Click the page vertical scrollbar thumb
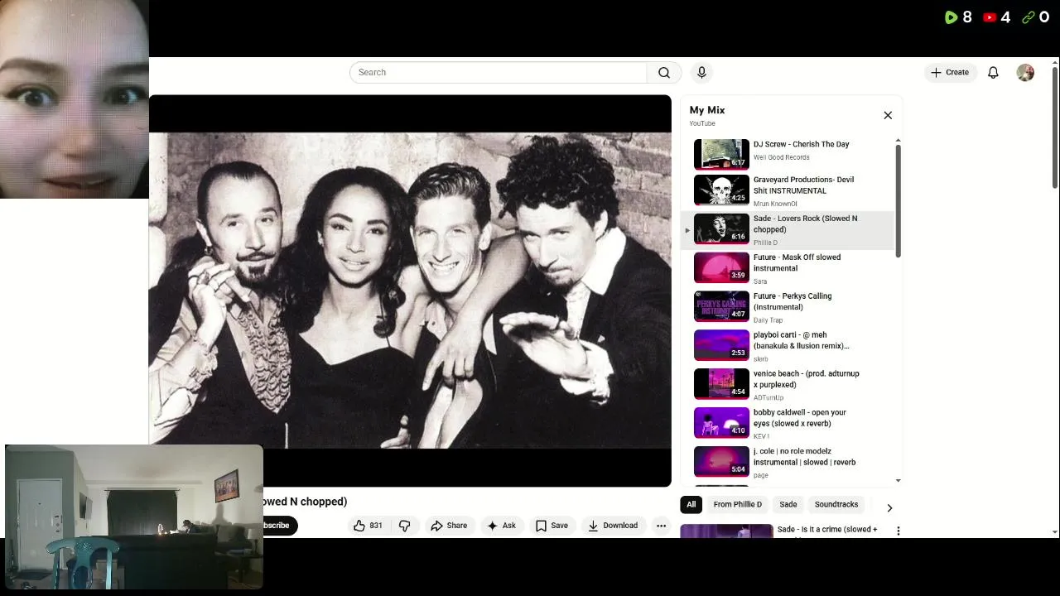1060x596 pixels. [1054, 126]
